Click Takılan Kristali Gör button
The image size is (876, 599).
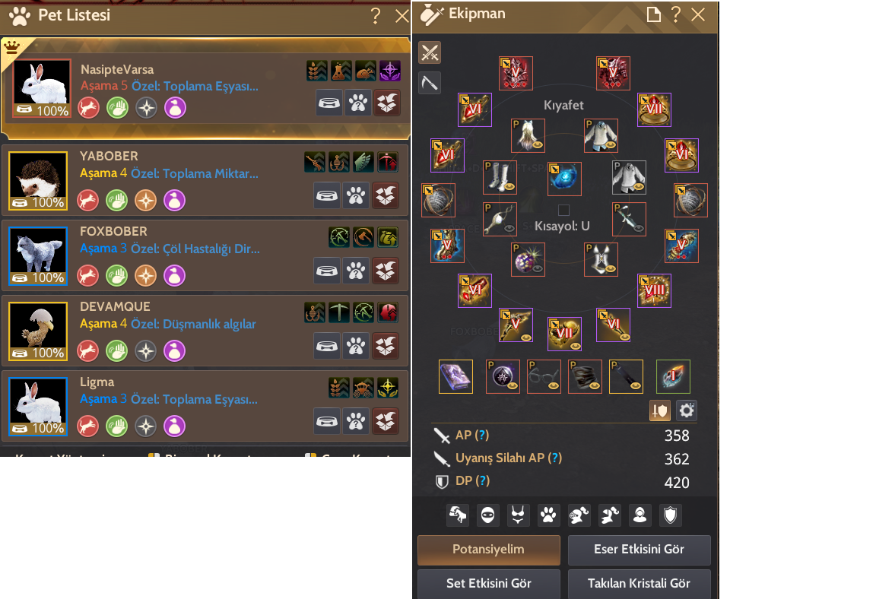tap(639, 584)
